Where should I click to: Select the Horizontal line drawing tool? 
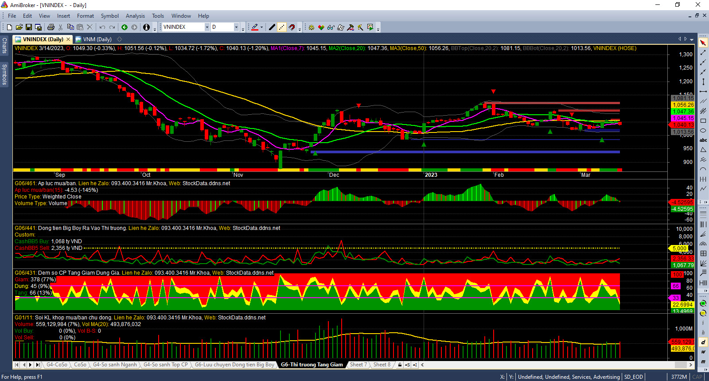click(x=703, y=91)
